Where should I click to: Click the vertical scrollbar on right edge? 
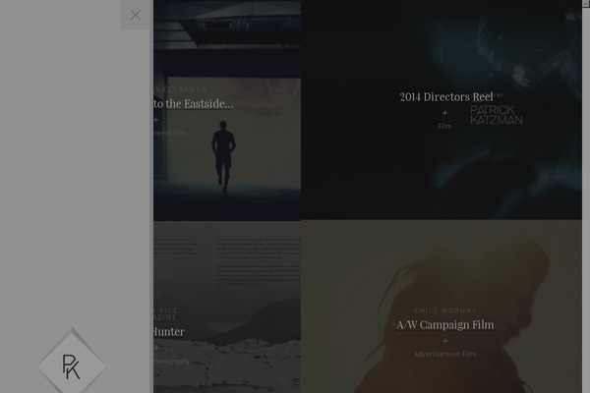click(x=586, y=196)
